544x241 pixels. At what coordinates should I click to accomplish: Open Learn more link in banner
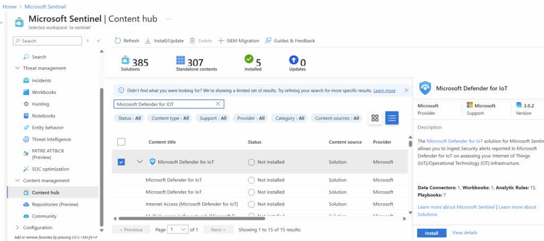(385, 90)
